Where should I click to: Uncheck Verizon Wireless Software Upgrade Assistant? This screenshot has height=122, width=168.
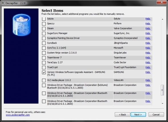pos(44,72)
